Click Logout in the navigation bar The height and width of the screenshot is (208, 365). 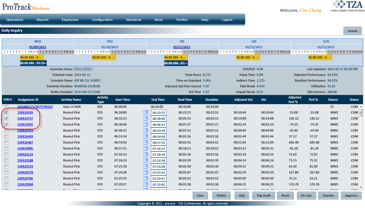coord(227,20)
